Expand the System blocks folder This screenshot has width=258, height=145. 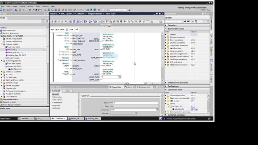pyautogui.click(x=4, y=58)
